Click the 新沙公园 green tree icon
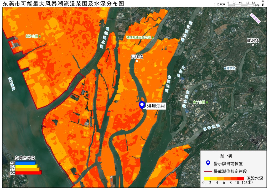This screenshot has width=269, height=190. tap(40, 36)
